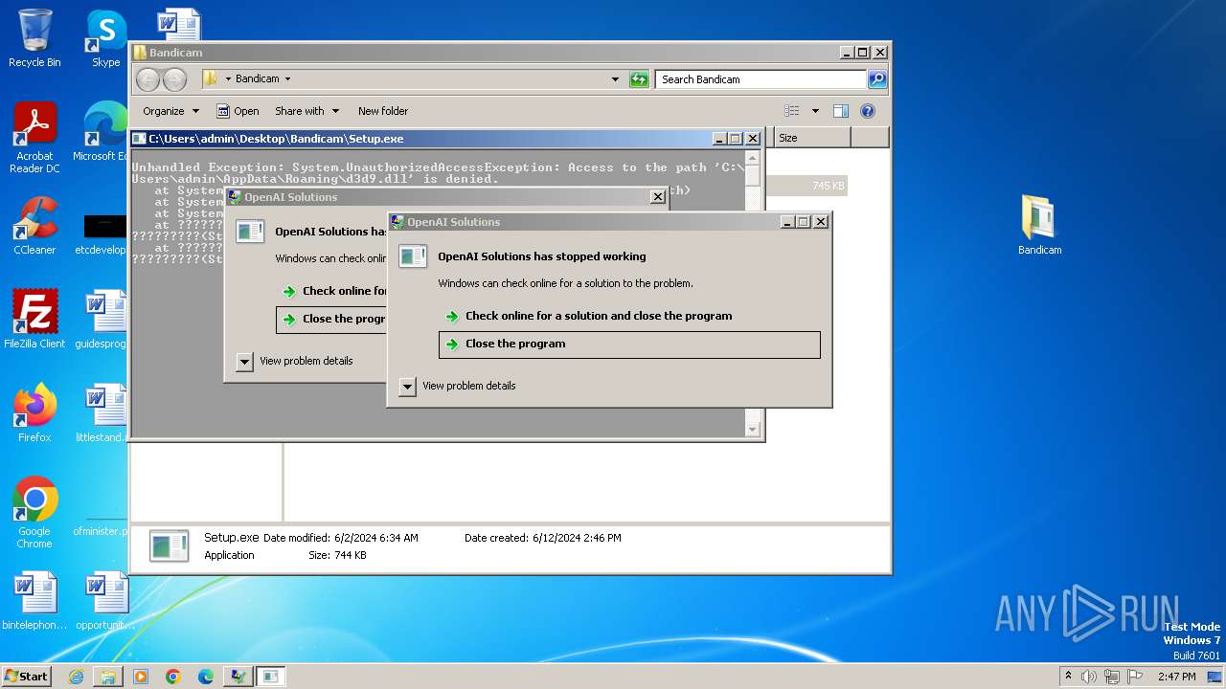1226x689 pixels.
Task: Open Chrome from the taskbar
Action: [173, 677]
